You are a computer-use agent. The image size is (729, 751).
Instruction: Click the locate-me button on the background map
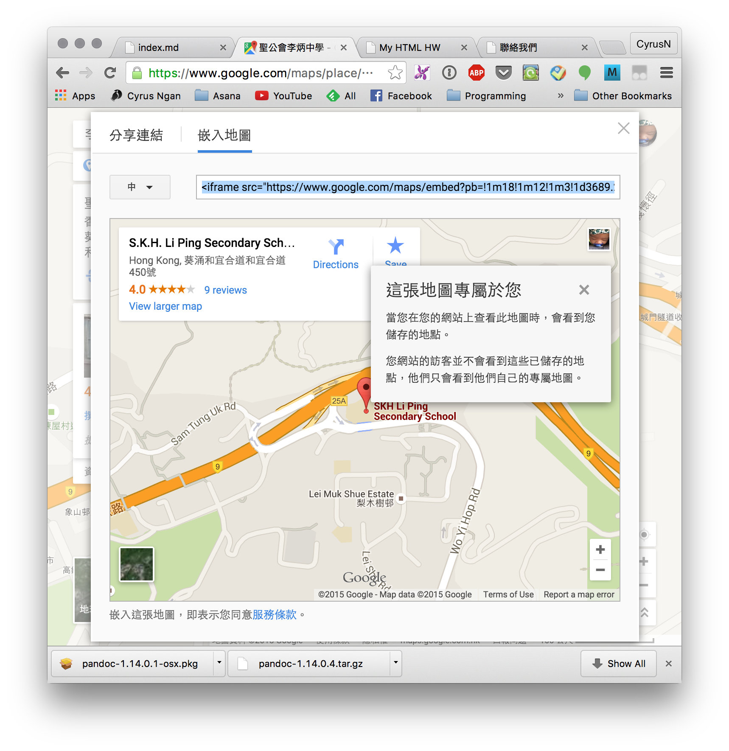tap(644, 535)
